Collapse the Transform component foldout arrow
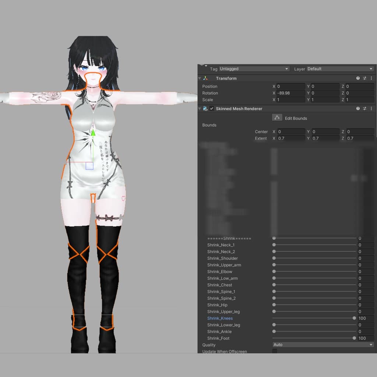 (x=200, y=78)
